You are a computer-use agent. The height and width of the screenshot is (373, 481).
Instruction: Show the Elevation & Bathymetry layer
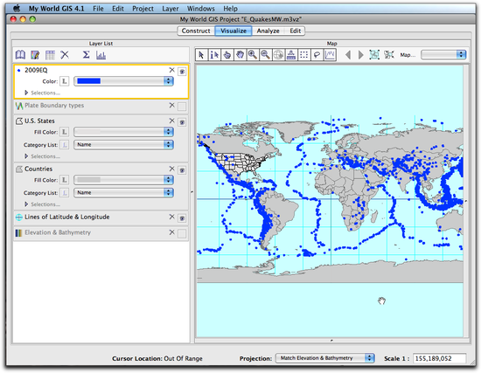182,234
